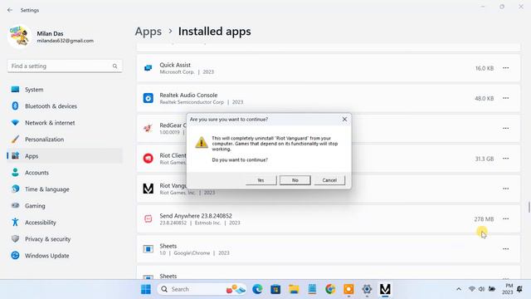The height and width of the screenshot is (299, 531).
Task: Click the Realtek Audio Console name
Action: 188,95
